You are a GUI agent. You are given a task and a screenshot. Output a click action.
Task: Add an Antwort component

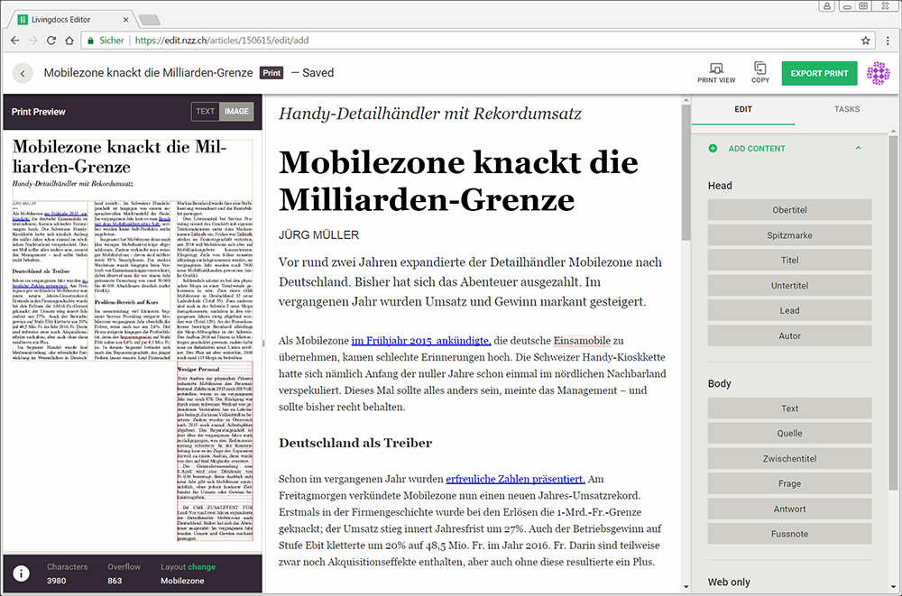point(789,509)
